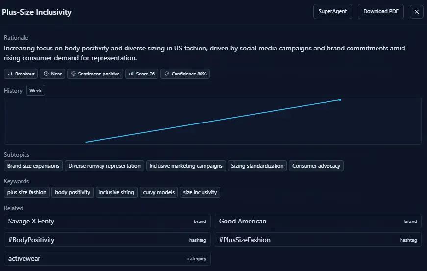Viewport: 427px width, 271px height.
Task: Click the Breakout bar chart icon
Action: [x=10, y=74]
